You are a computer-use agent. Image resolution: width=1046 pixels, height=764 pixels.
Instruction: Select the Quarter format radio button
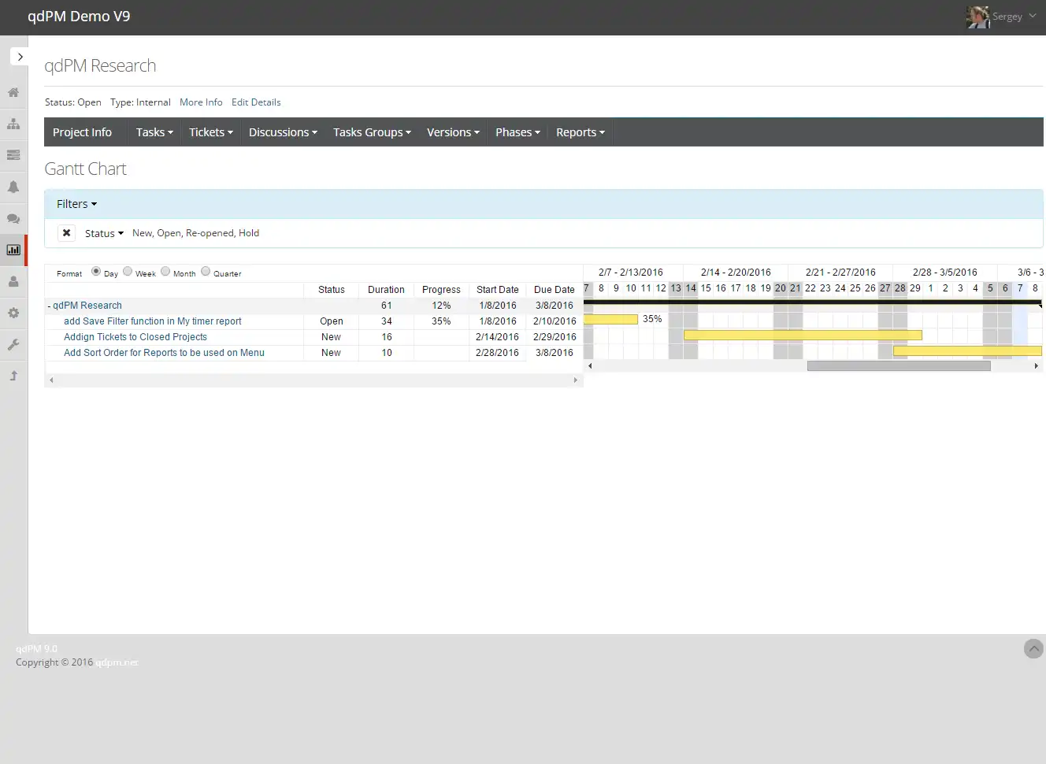206,272
